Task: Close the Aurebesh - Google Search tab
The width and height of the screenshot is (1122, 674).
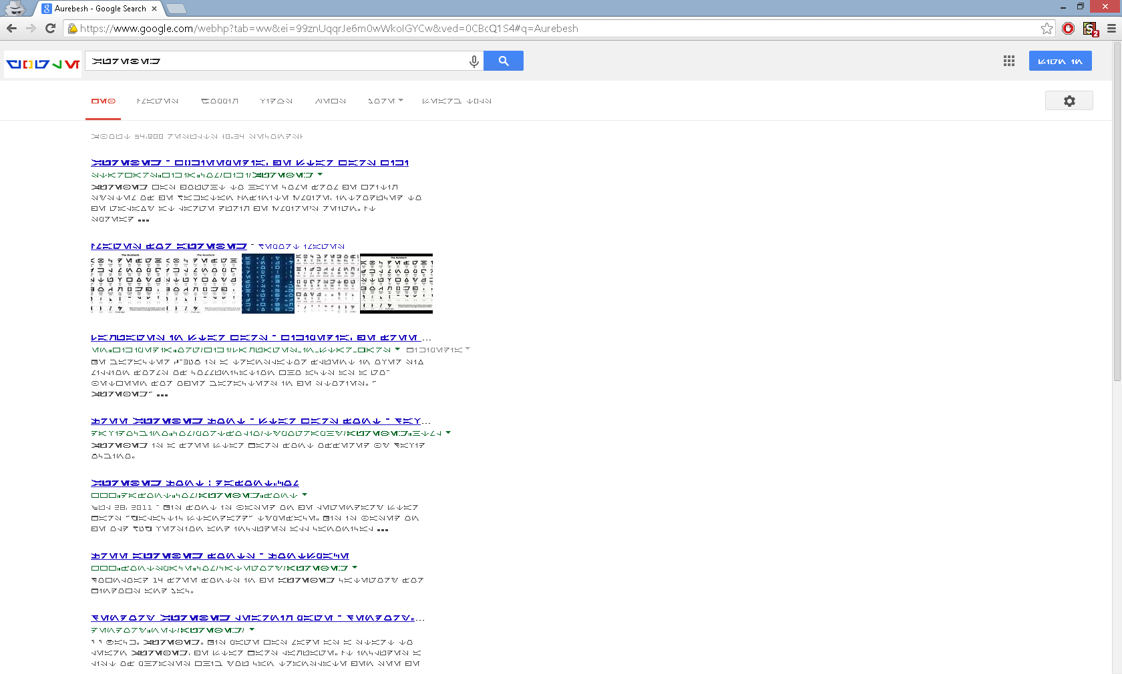Action: pyautogui.click(x=154, y=9)
